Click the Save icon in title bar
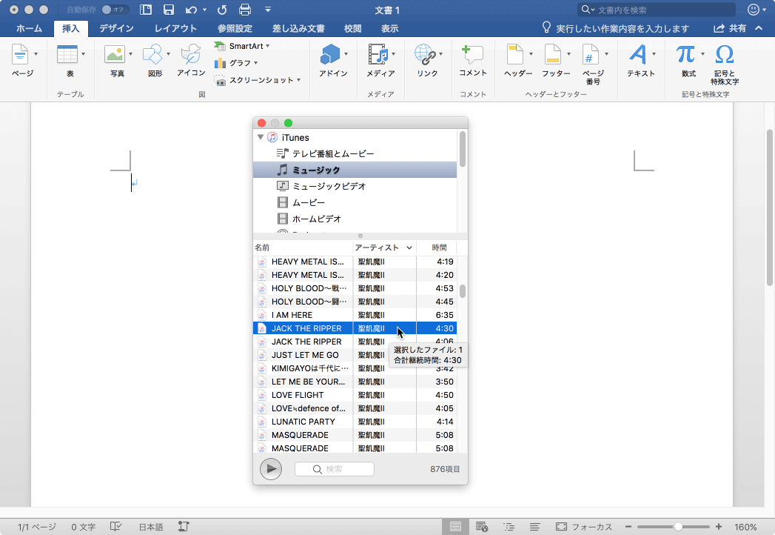The width and height of the screenshot is (775, 535). pos(169,10)
